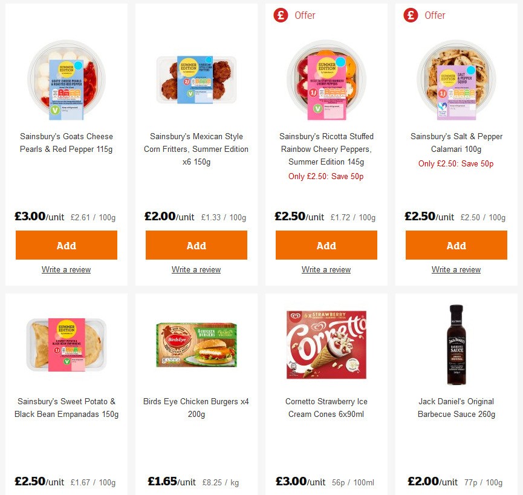Screen dimensions: 523x495
Task: Click the red £ Offer icon above Ricotta Stuffed Peppers
Action: (x=279, y=15)
